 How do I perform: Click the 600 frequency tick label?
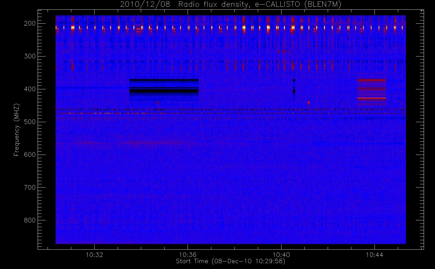30,155
